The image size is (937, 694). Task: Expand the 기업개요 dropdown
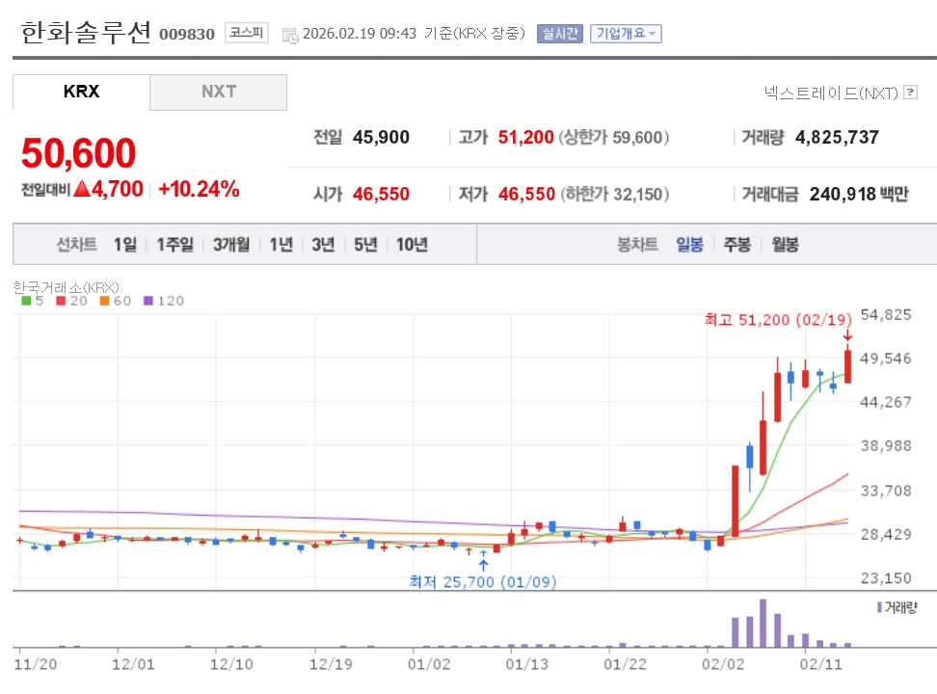[x=626, y=34]
